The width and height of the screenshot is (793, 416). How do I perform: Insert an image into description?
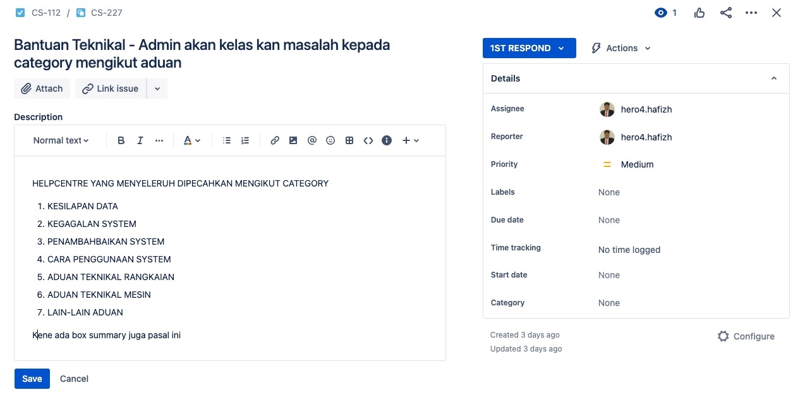coord(293,140)
